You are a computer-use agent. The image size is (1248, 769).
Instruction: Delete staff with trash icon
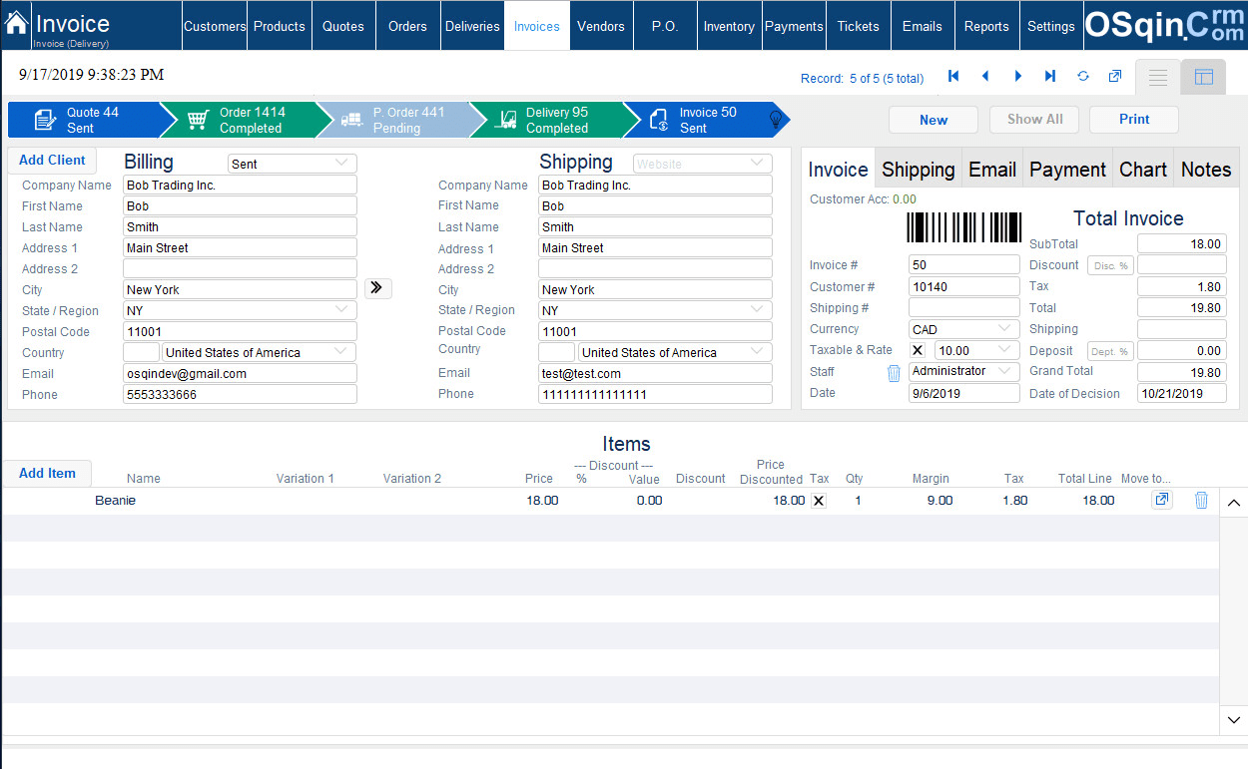pyautogui.click(x=894, y=372)
